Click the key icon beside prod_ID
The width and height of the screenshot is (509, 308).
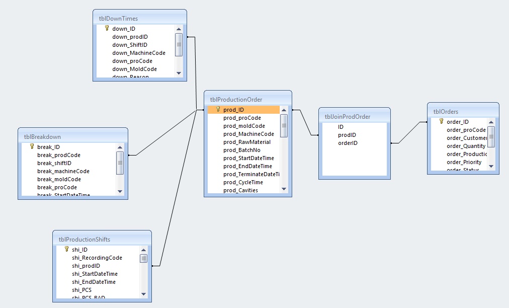[218, 109]
